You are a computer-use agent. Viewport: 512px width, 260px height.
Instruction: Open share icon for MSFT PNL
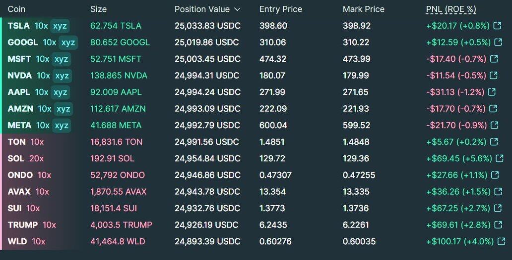tap(494, 59)
